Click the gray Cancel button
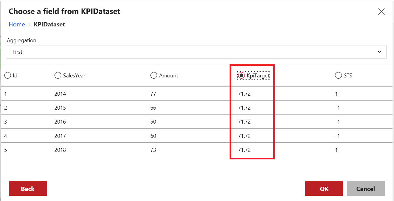 pyautogui.click(x=365, y=189)
